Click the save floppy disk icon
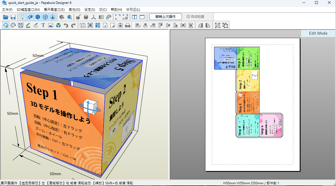Image resolution: width=336 pixels, height=186 pixels. click(13, 17)
